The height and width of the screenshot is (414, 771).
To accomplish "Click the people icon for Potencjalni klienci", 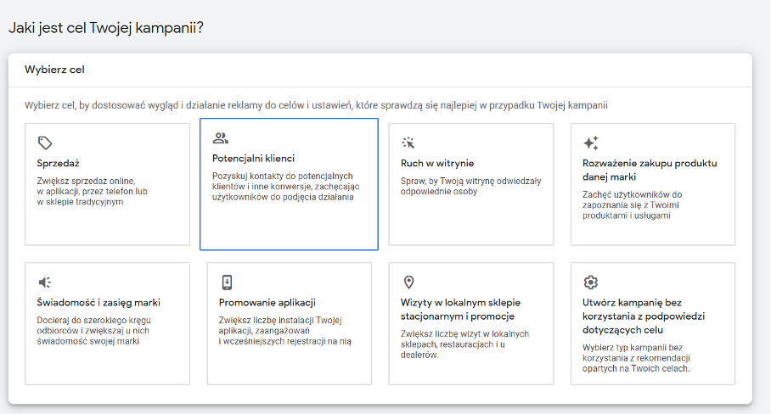I will pyautogui.click(x=220, y=138).
